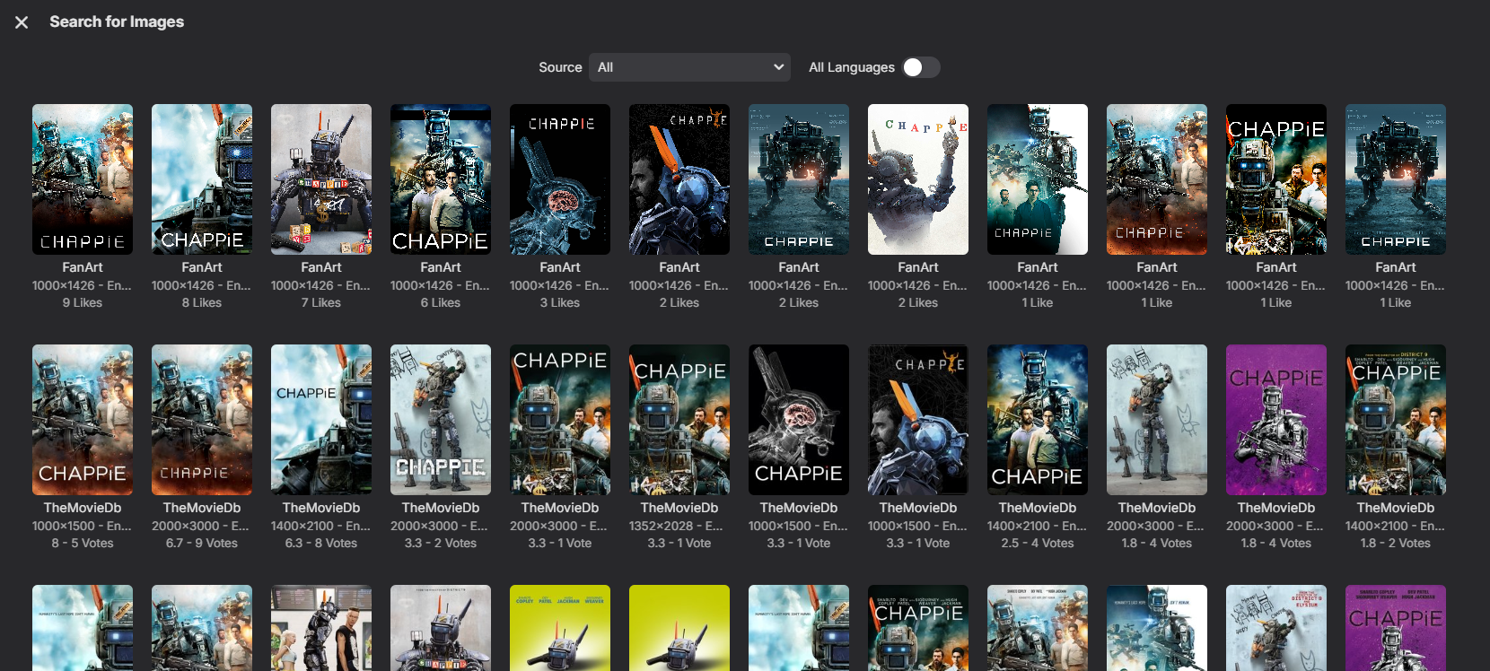Choose the FanArt brain x-ray poster with 3 Likes
Viewport: 1490px width, 671px height.
[560, 179]
